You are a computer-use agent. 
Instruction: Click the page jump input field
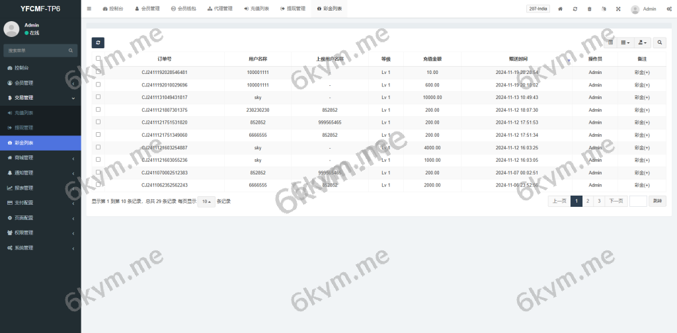click(638, 202)
